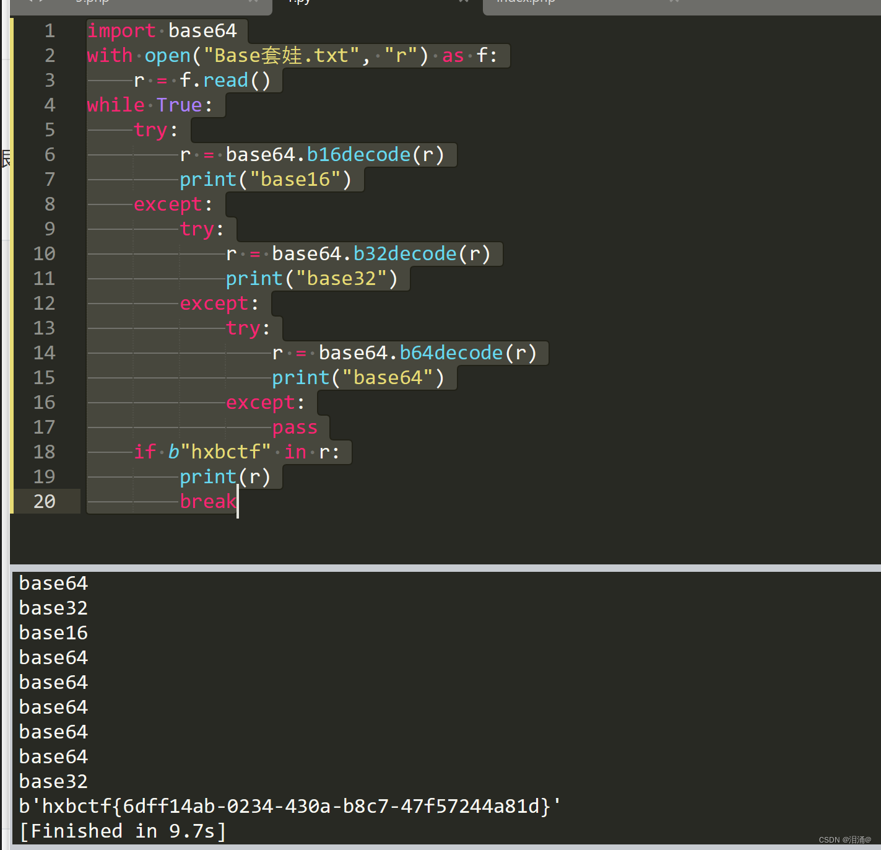This screenshot has width=881, height=850.
Task: Click the 'as' keyword on line 2
Action: click(453, 56)
